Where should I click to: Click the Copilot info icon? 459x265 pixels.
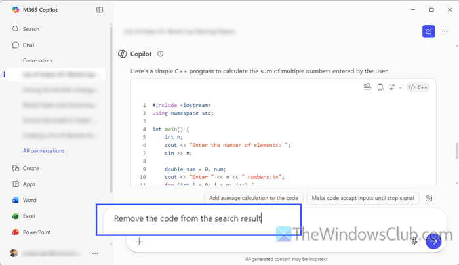point(161,54)
